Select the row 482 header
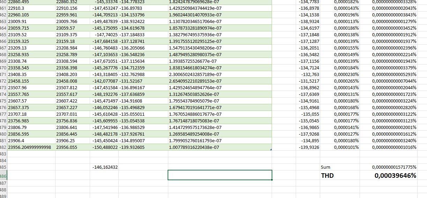 3,147
